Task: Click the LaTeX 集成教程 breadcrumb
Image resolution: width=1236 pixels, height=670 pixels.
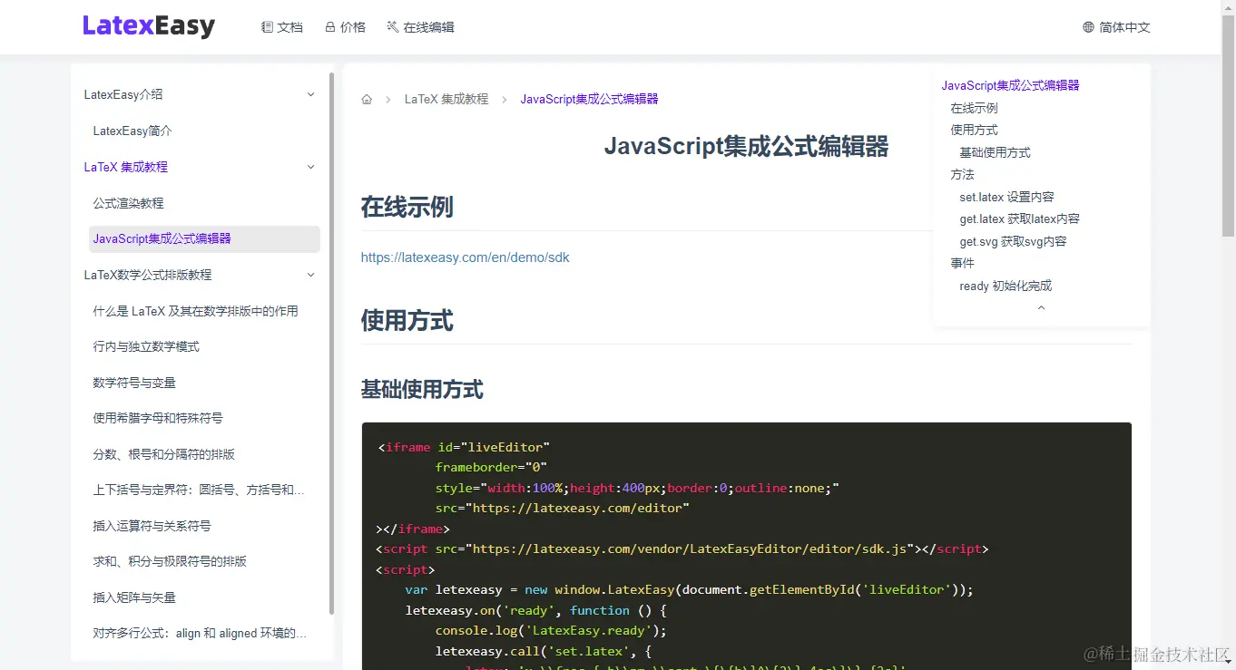Action: point(446,99)
